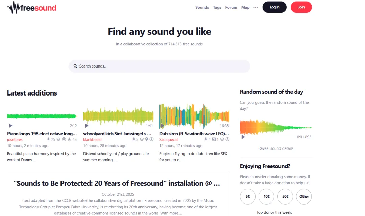The height and width of the screenshot is (216, 365).
Task: Click the 10 hours, 28 minutes ago timestamp
Action: click(105, 146)
